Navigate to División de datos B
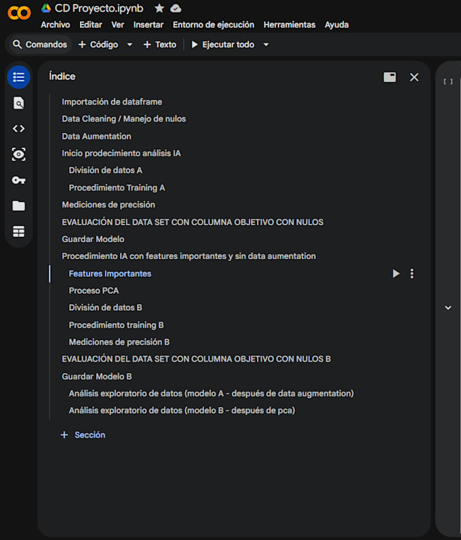This screenshot has height=540, width=461. [x=105, y=307]
